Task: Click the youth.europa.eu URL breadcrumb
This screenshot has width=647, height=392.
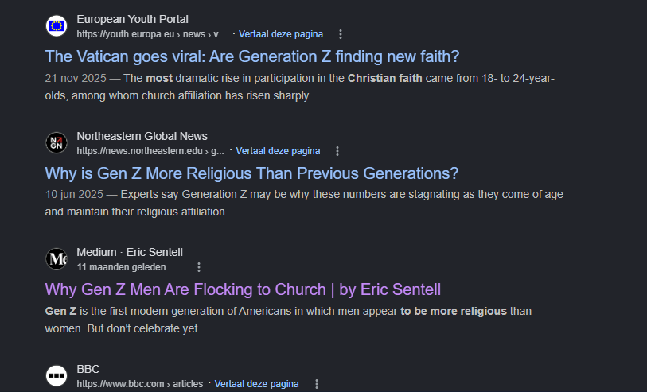Action: click(x=151, y=34)
